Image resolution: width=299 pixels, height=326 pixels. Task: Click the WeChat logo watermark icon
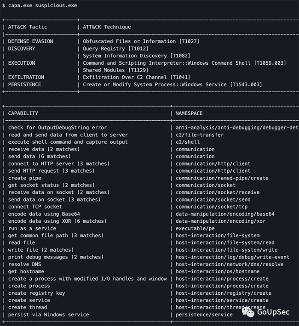click(x=249, y=311)
